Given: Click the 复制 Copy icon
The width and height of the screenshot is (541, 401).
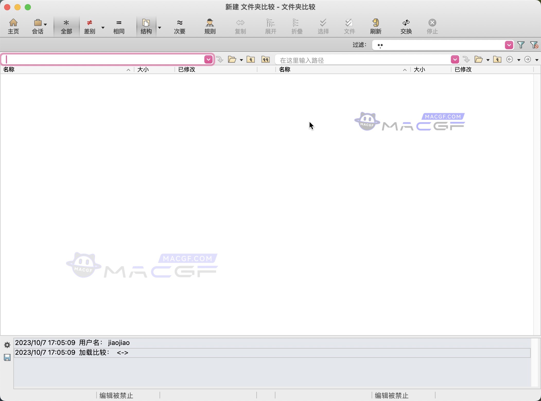Looking at the screenshot, I should (240, 26).
